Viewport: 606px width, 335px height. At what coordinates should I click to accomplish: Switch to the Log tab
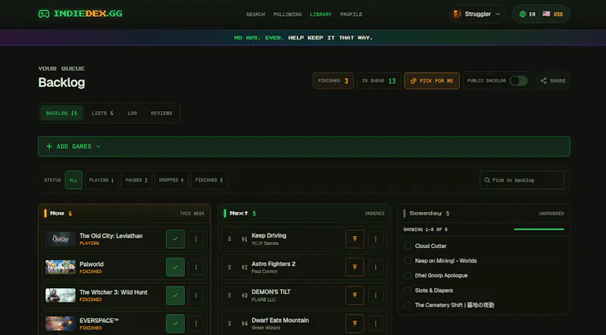pos(132,113)
